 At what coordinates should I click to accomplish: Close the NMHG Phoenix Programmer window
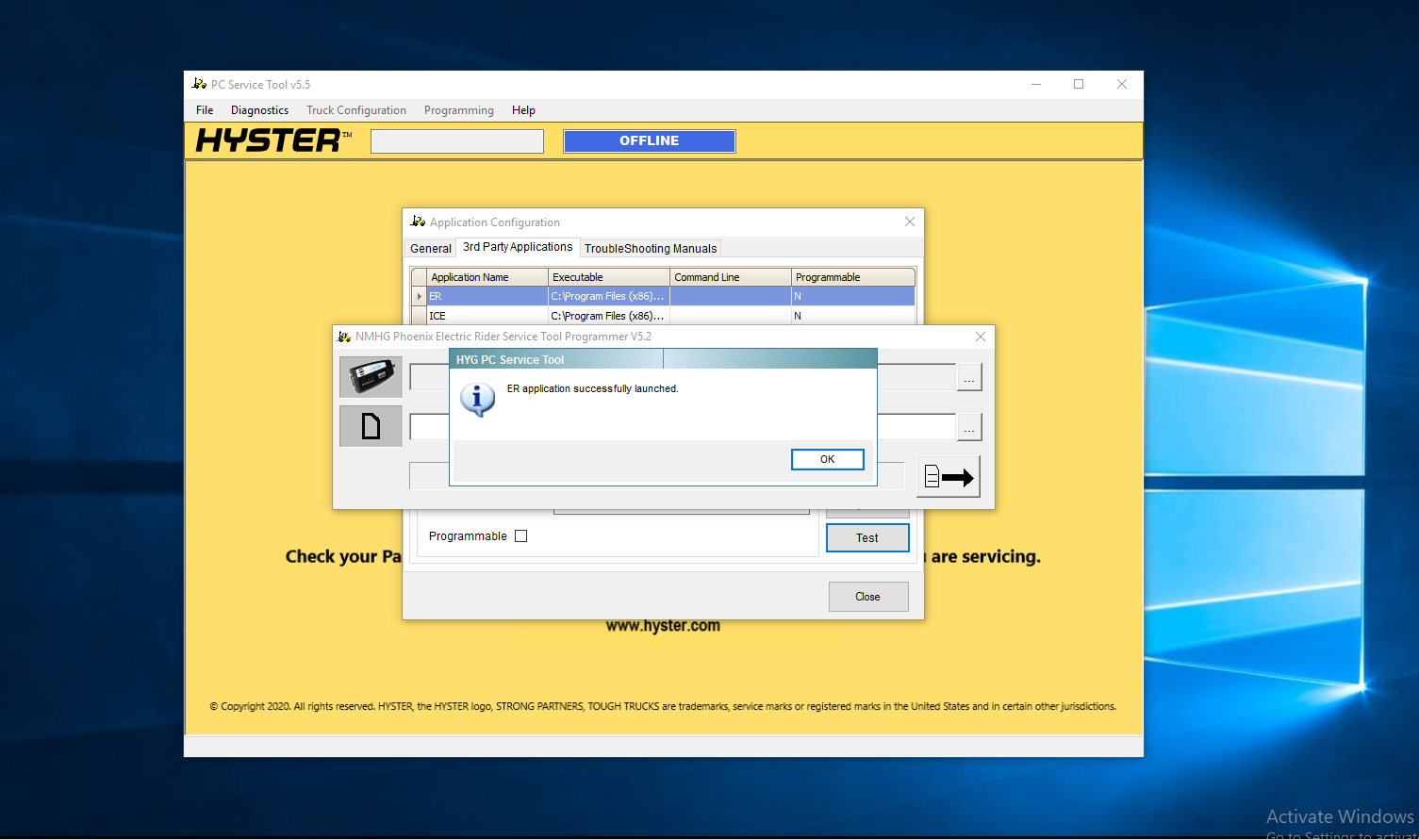981,337
